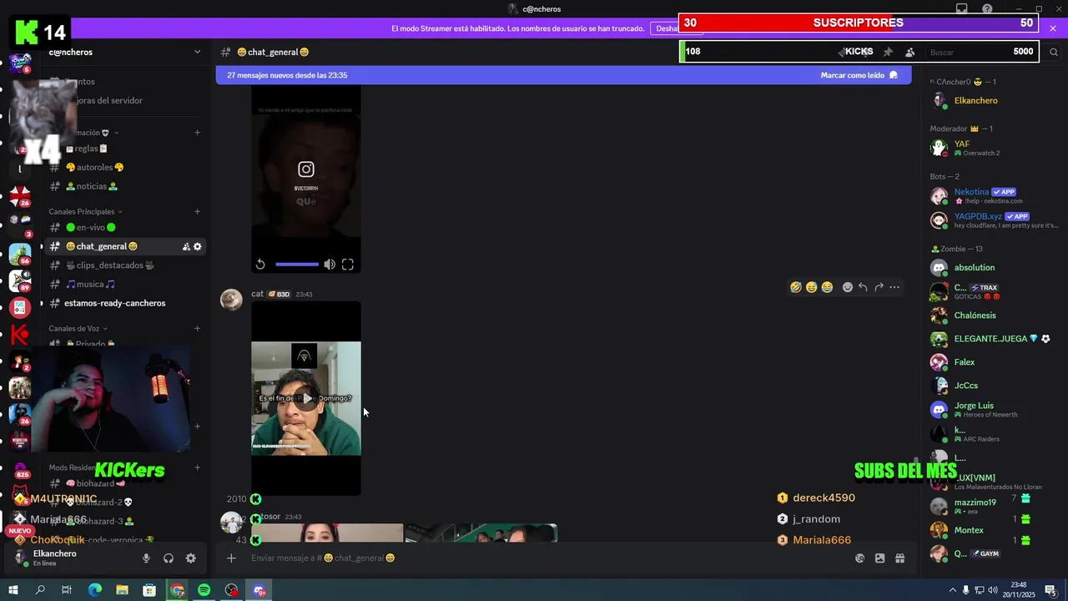This screenshot has height=601, width=1068.
Task: Open add reaction picker on cat's message
Action: (x=848, y=287)
